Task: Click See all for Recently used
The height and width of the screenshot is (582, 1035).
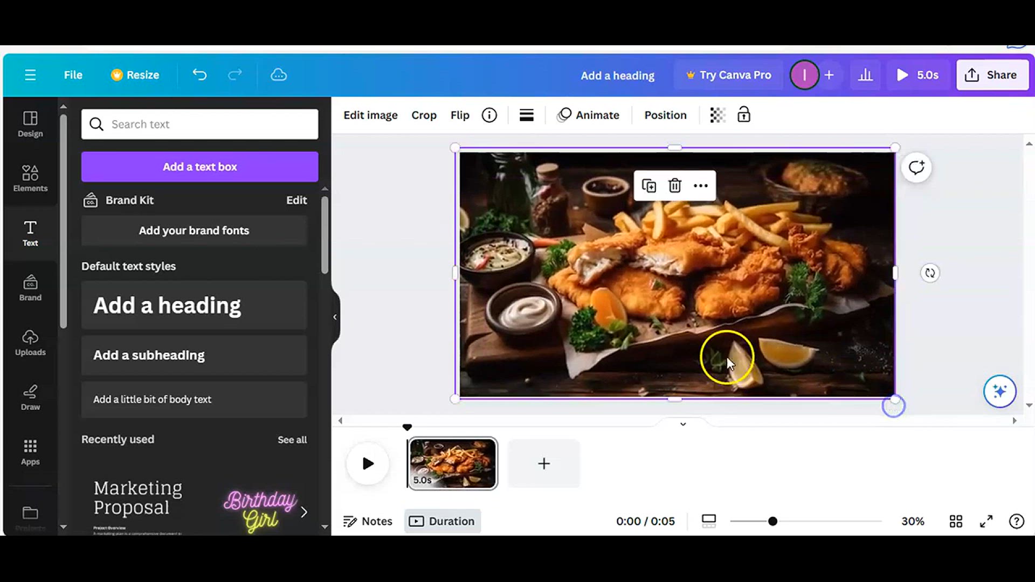Action: tap(292, 440)
